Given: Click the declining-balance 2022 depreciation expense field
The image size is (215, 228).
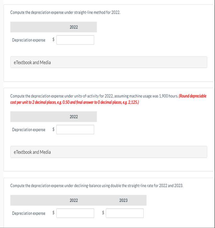Looking at the screenshot, I should pos(75,213).
